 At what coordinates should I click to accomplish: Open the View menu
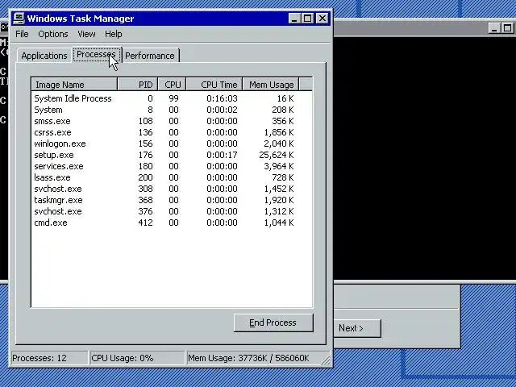point(86,34)
